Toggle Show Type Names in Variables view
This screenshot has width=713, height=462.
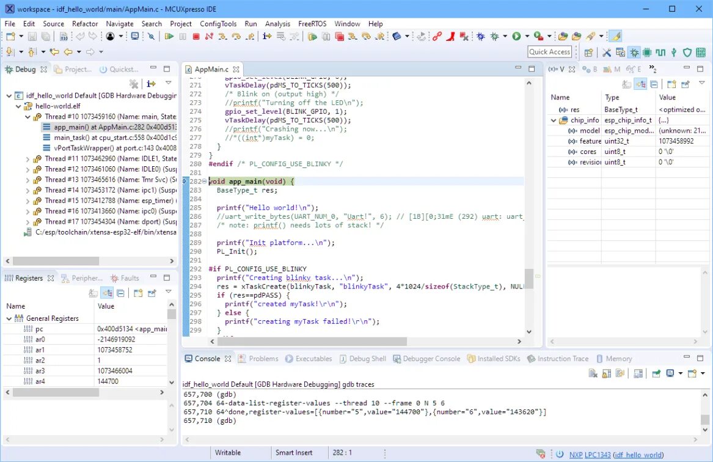point(627,84)
